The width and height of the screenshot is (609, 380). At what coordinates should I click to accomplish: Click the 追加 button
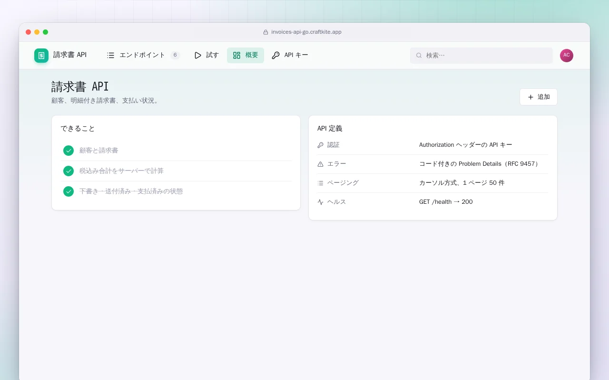tap(539, 97)
